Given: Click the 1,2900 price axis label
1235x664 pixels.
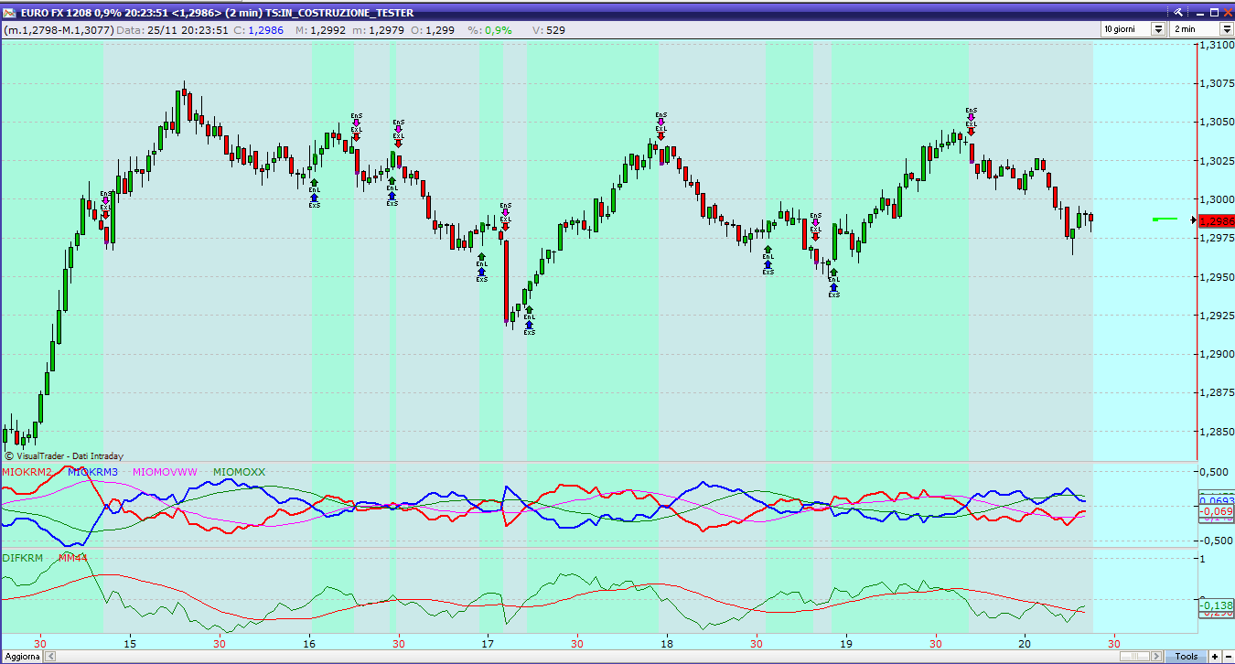Looking at the screenshot, I should [x=1216, y=354].
